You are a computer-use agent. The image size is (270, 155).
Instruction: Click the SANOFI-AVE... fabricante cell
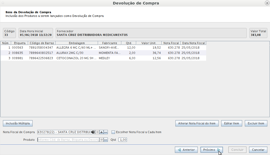tap(109, 48)
